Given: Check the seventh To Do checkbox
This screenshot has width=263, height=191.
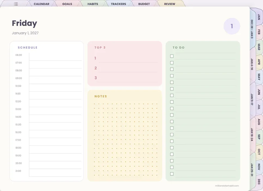Looking at the screenshot, I should (x=172, y=95).
